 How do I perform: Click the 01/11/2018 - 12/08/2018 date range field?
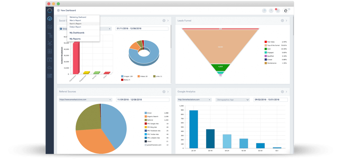tap(142, 29)
